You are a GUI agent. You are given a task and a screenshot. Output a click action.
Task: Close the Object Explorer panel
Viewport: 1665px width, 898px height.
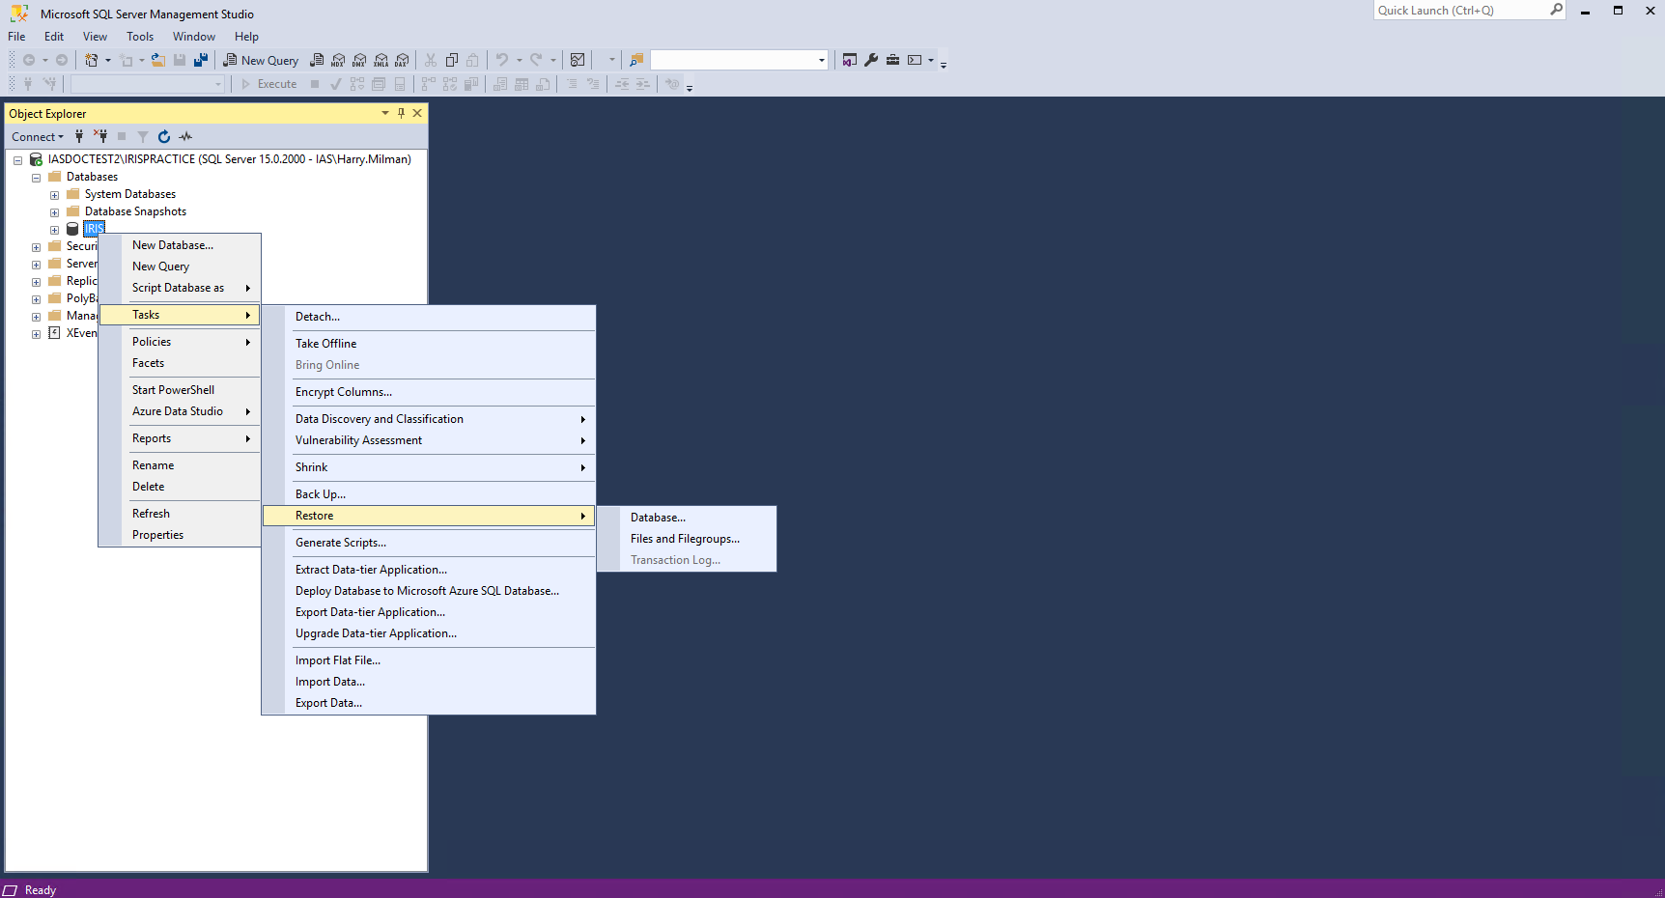[x=417, y=113]
